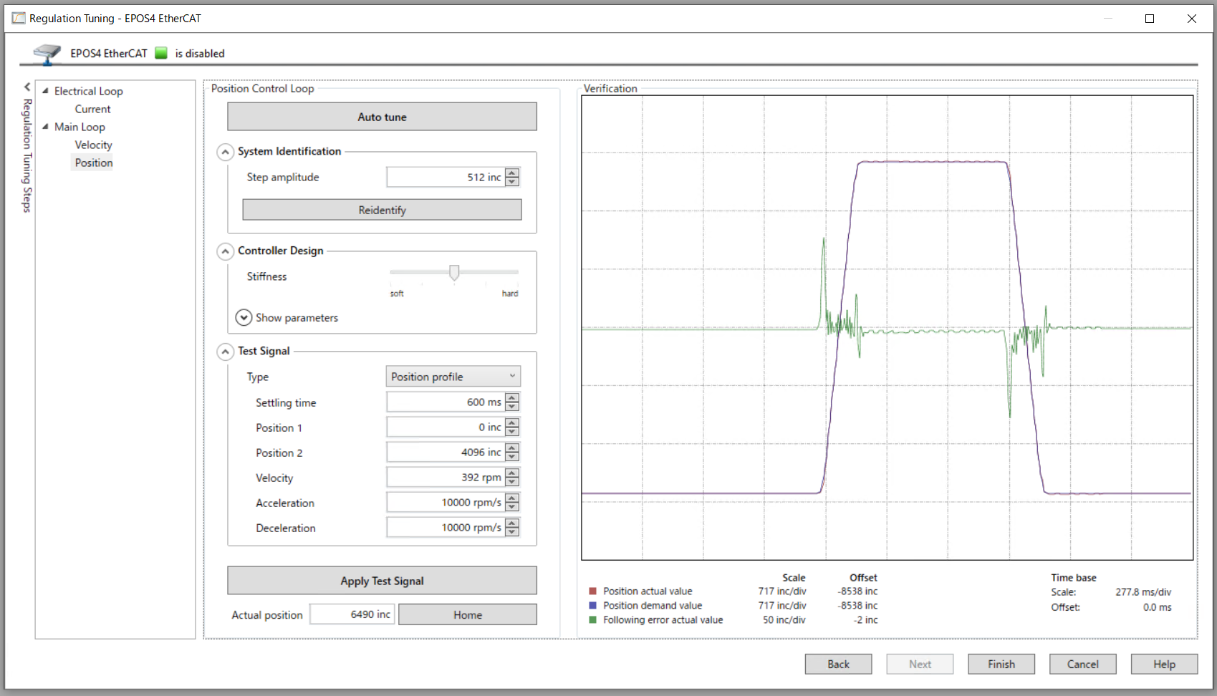
Task: Click the Home button
Action: coord(468,614)
